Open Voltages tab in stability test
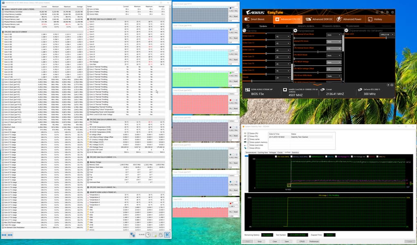The width and height of the screenshot is (417, 245). pyautogui.click(x=273, y=153)
